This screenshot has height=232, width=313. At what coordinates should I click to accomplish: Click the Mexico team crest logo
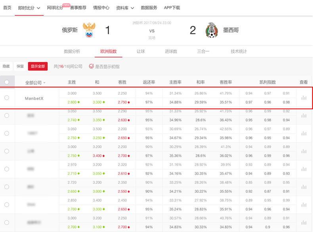tap(212, 30)
